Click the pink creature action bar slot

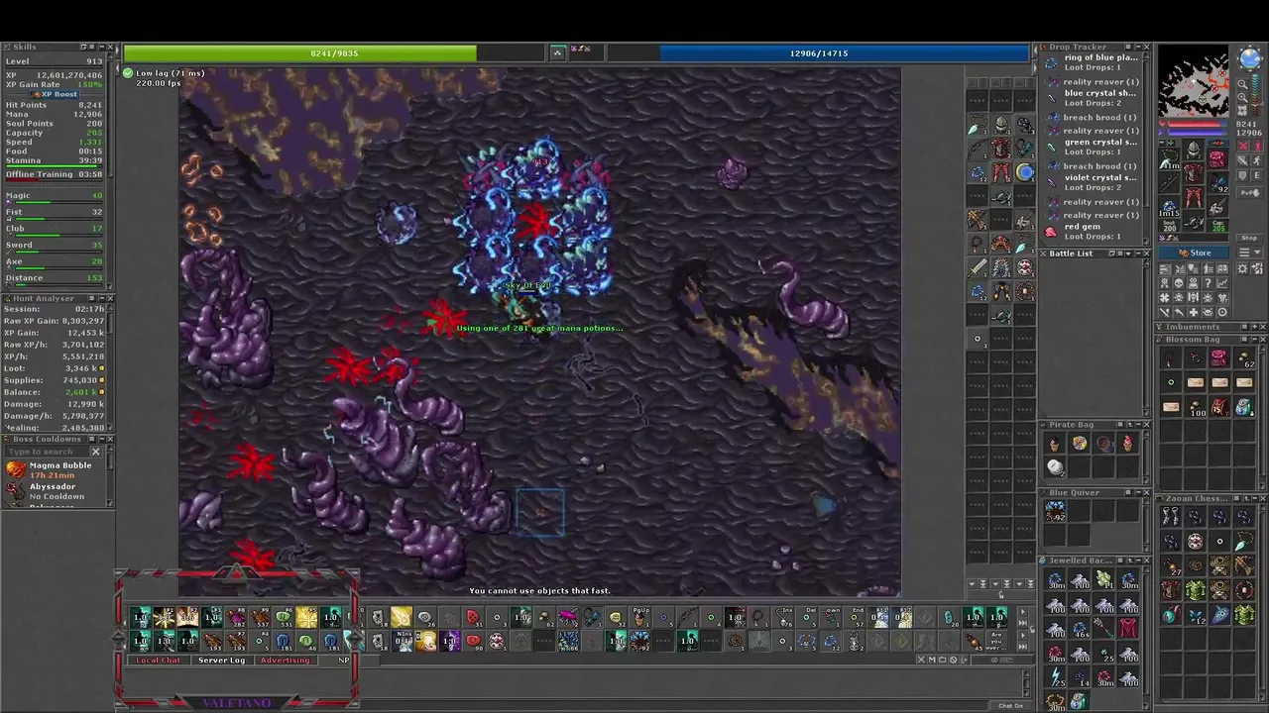(x=568, y=617)
